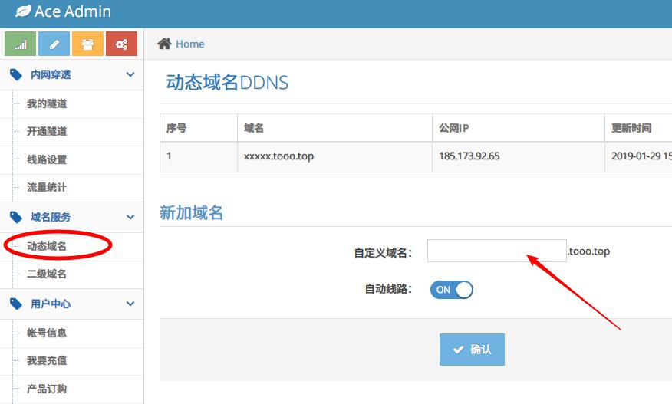Click the tag icon beside 用户中心
Image resolution: width=672 pixels, height=404 pixels.
tap(16, 304)
